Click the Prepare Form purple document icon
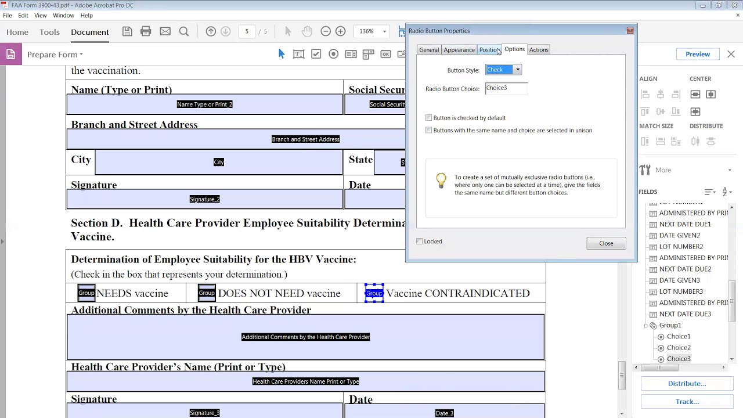 [10, 55]
